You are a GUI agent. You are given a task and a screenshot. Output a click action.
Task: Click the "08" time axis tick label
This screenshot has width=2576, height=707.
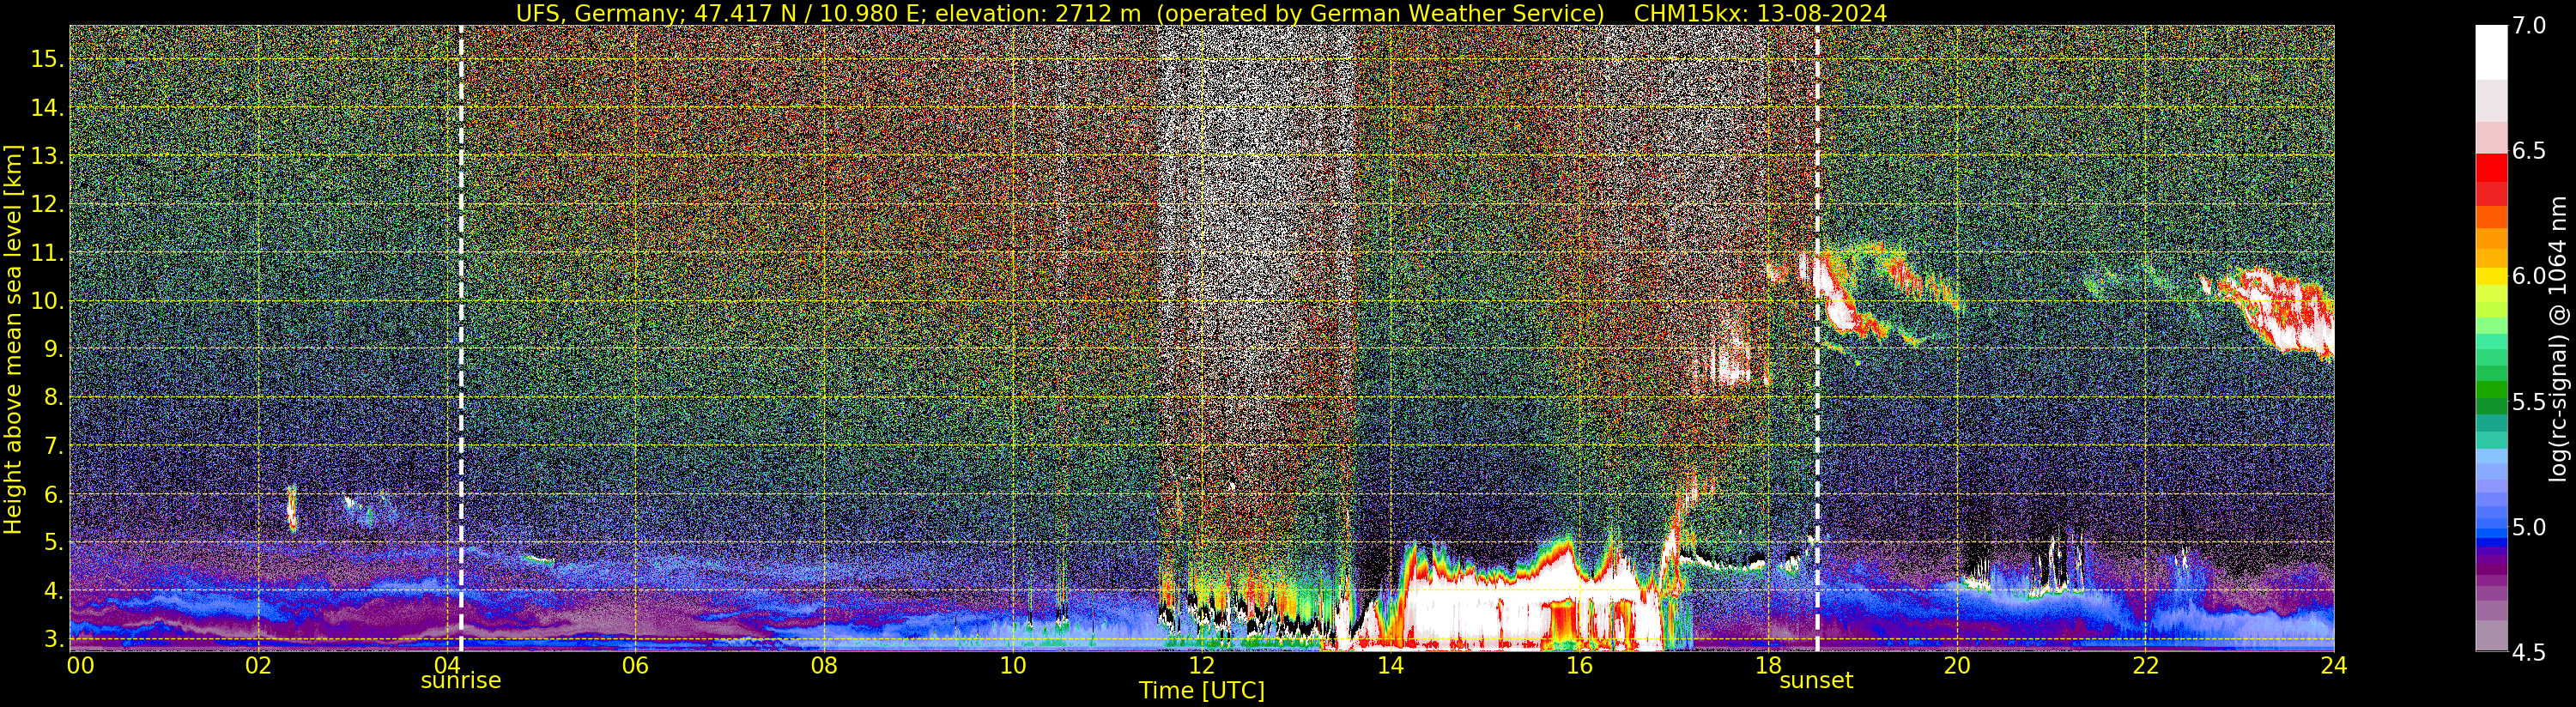(824, 666)
